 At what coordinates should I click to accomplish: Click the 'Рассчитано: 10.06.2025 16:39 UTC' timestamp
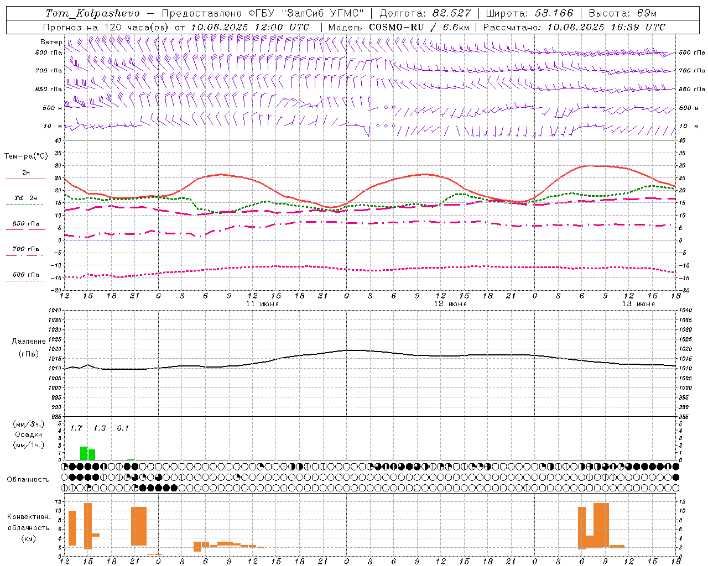point(575,27)
